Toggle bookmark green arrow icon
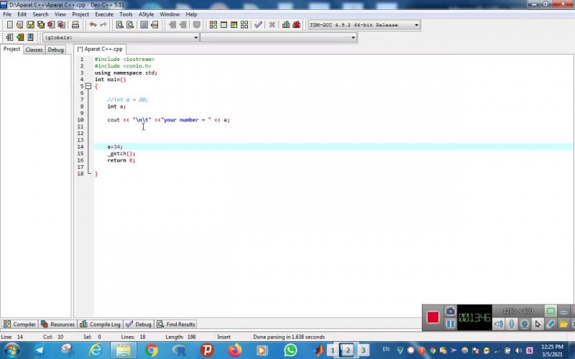 tap(20, 37)
